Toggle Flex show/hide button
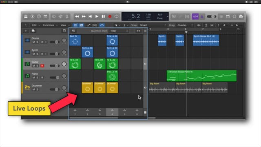This screenshot has width=261, height=147. tap(95, 25)
